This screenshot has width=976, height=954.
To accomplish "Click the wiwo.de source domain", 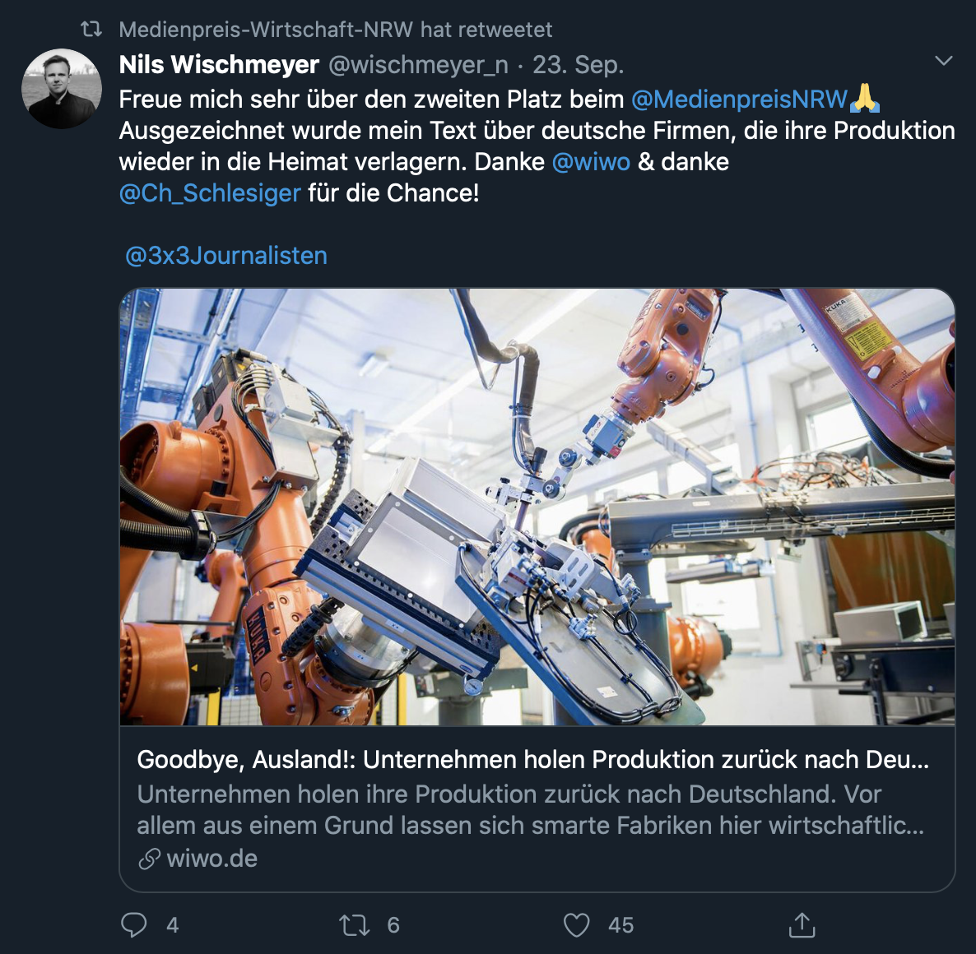I will coord(212,859).
